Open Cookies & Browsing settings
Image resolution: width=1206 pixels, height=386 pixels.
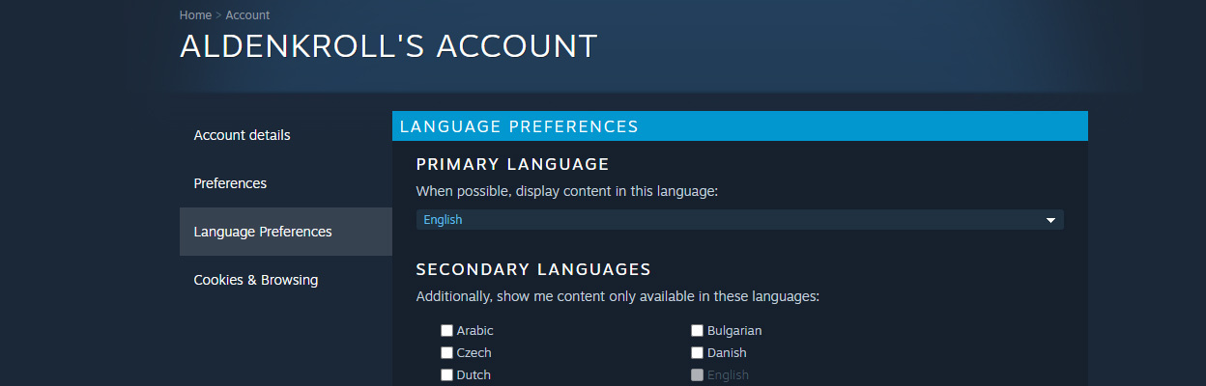255,280
